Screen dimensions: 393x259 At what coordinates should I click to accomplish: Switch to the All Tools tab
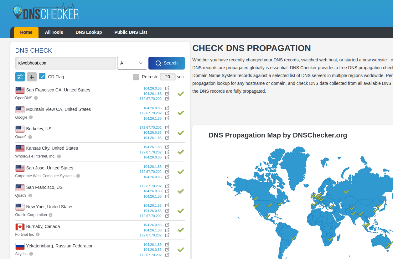pyautogui.click(x=54, y=32)
